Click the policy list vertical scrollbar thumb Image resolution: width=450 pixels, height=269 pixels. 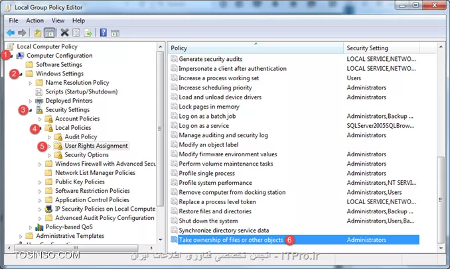click(x=440, y=199)
